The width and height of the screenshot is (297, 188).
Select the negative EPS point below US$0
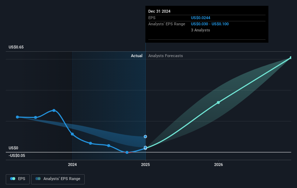127,153
